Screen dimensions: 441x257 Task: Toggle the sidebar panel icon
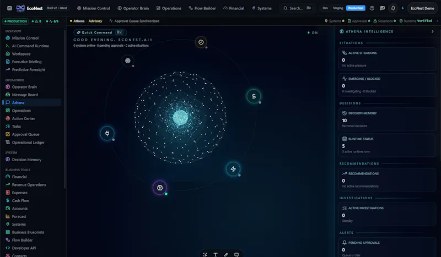(x=9, y=8)
